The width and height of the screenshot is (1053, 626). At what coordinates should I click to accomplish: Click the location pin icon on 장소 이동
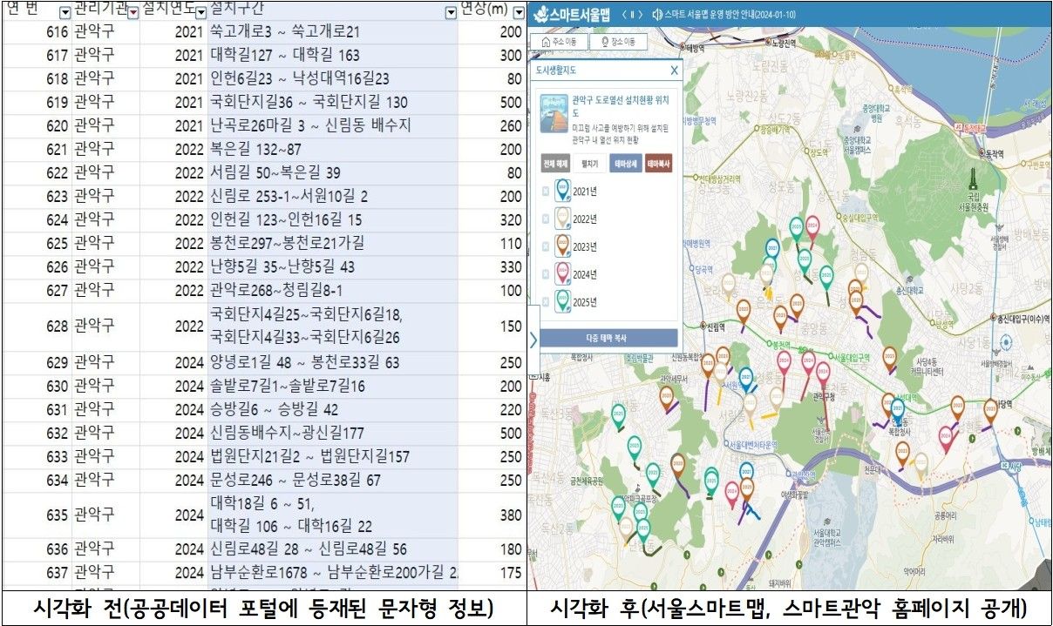click(604, 40)
